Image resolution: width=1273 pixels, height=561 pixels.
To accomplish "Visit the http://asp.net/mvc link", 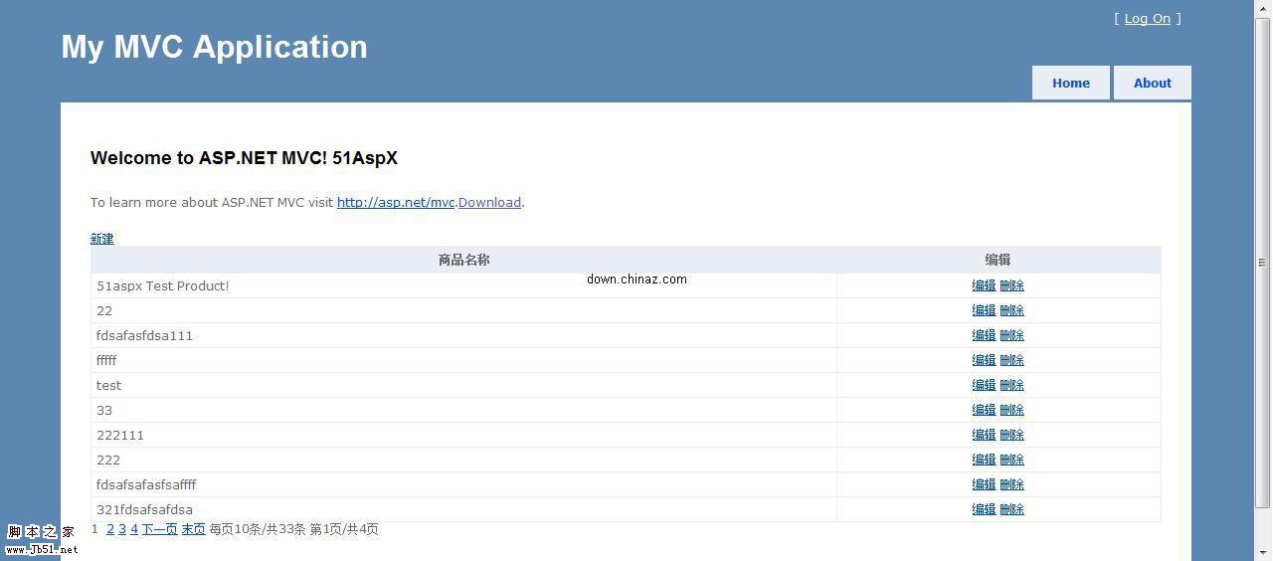I will pyautogui.click(x=396, y=202).
